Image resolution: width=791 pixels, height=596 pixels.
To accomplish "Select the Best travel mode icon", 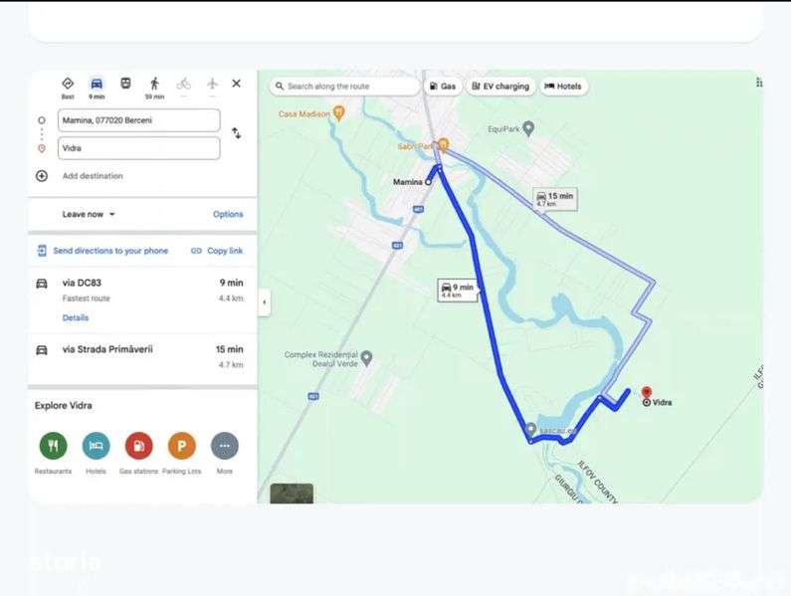I will [68, 84].
